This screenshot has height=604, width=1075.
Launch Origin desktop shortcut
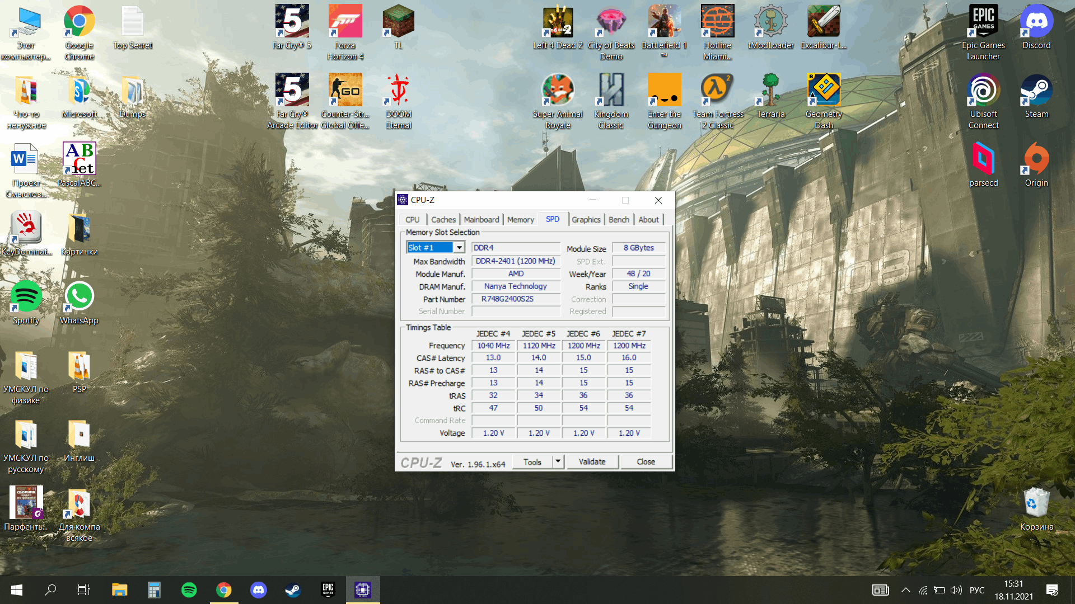pyautogui.click(x=1036, y=164)
